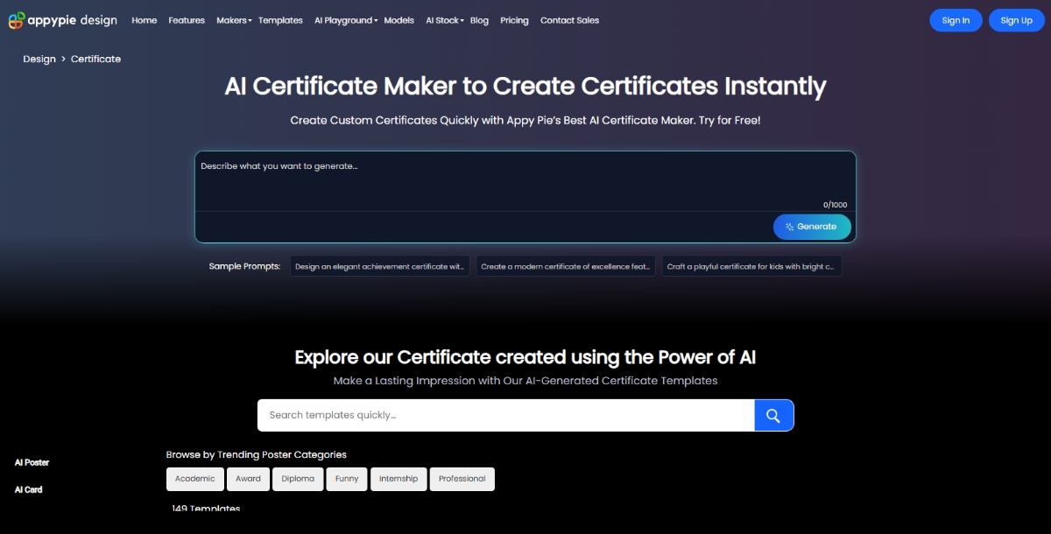Expand the Makers dropdown menu
1051x534 pixels.
[x=234, y=20]
